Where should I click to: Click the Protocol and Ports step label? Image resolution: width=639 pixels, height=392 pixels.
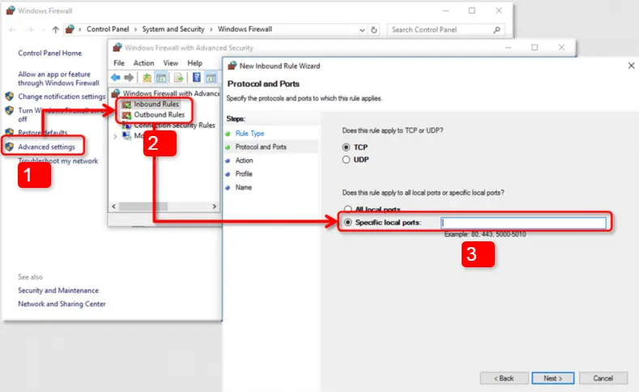261,147
